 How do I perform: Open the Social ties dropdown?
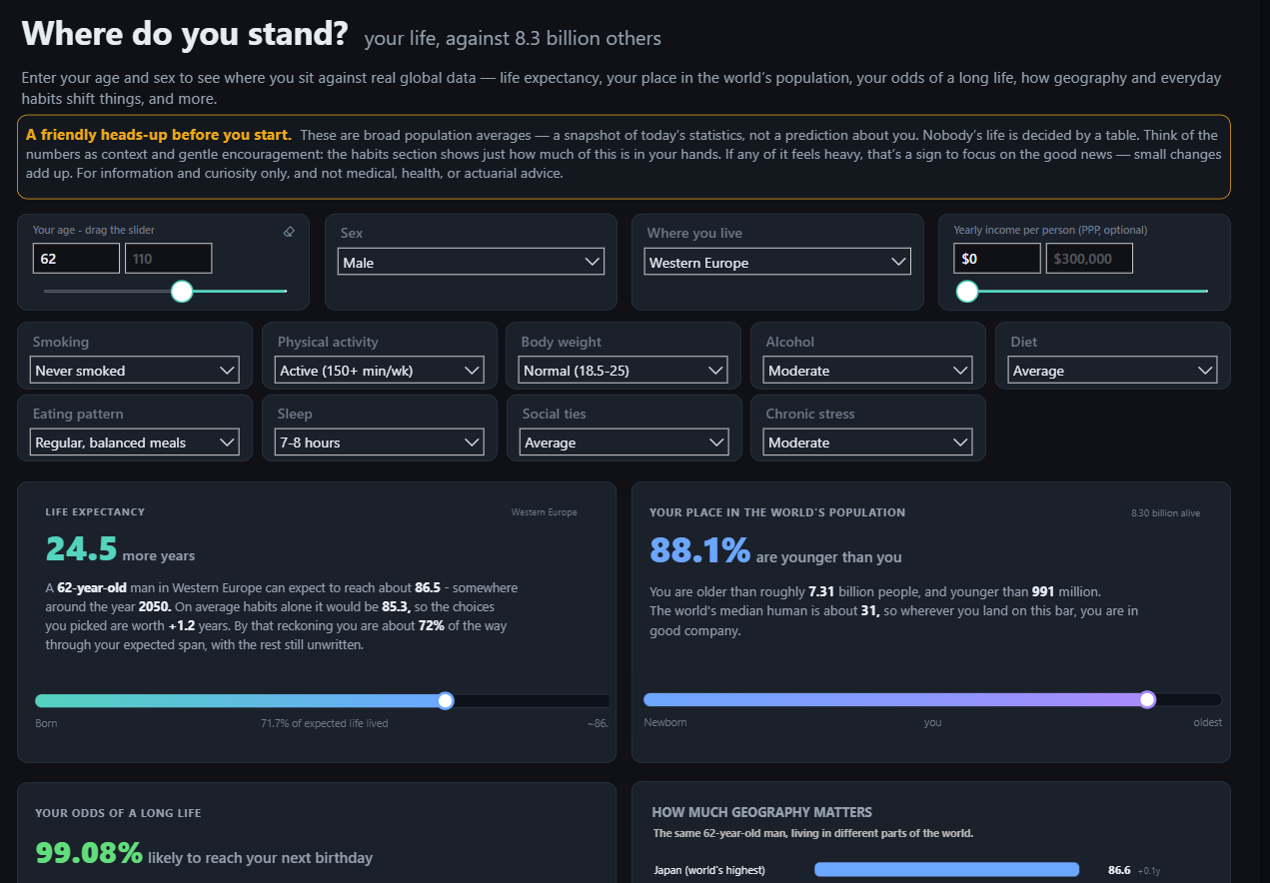[624, 441]
